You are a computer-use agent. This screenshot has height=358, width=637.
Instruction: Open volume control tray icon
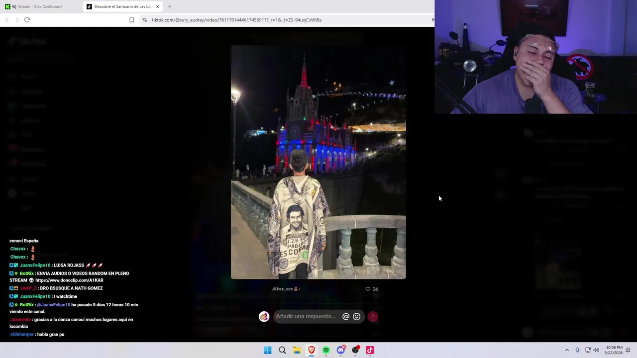[x=596, y=350]
